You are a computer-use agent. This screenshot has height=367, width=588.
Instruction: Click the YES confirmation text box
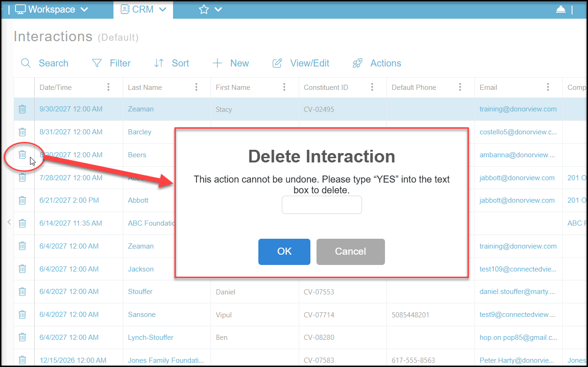click(x=322, y=205)
